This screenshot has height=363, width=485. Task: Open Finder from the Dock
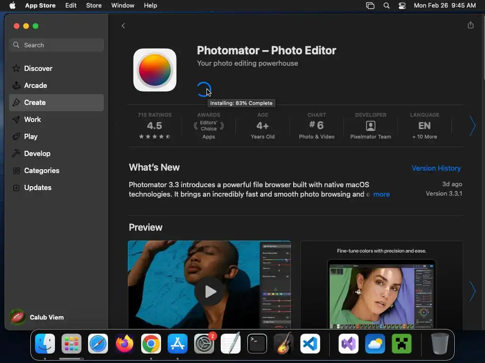pyautogui.click(x=45, y=344)
